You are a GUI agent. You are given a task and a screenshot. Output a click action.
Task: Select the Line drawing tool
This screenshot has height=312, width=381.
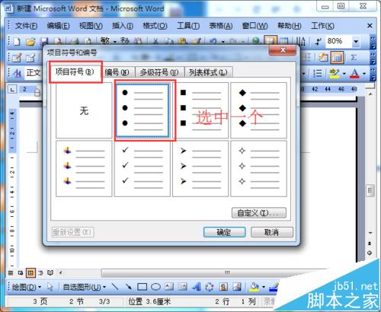point(115,287)
